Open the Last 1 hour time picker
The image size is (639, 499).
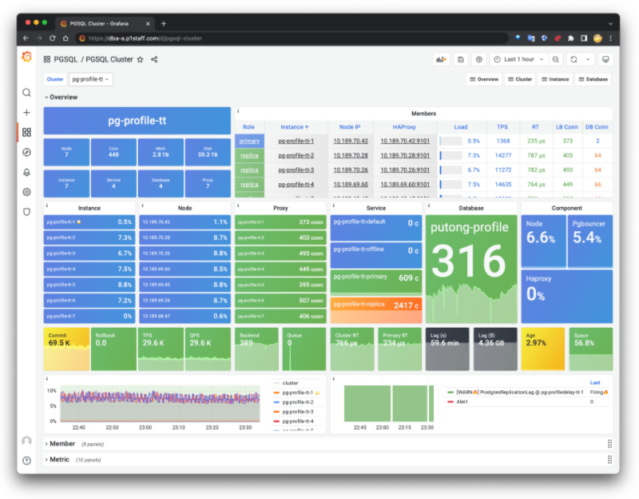pos(518,59)
